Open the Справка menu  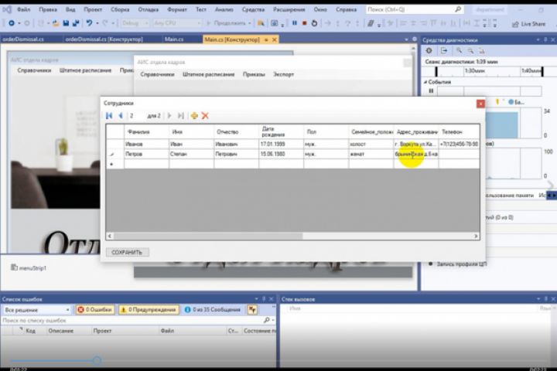pyautogui.click(x=346, y=9)
